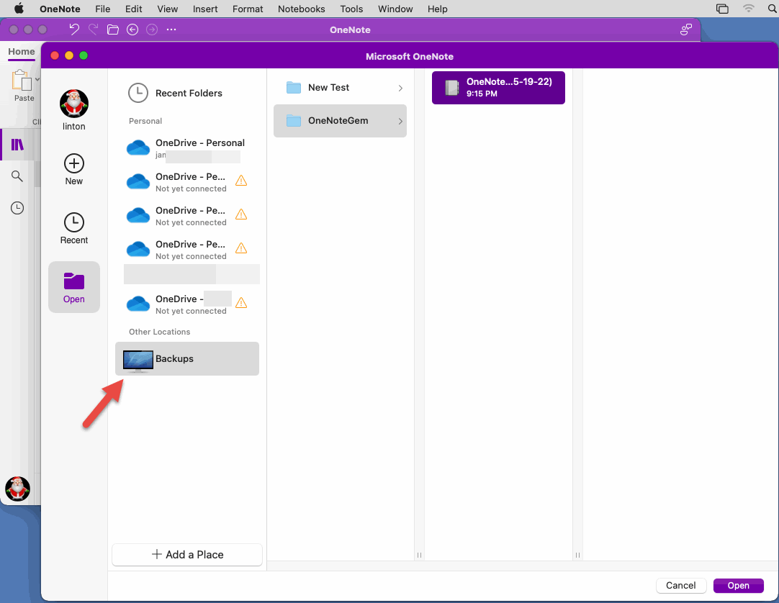The height and width of the screenshot is (603, 779).
Task: Open notebook folder icon in title bar
Action: click(113, 30)
